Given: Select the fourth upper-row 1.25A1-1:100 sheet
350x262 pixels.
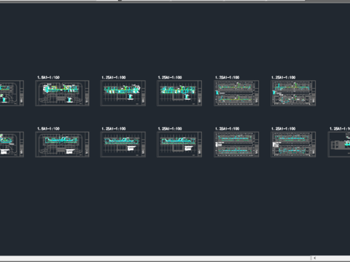Looking at the screenshot, I should 293,93.
